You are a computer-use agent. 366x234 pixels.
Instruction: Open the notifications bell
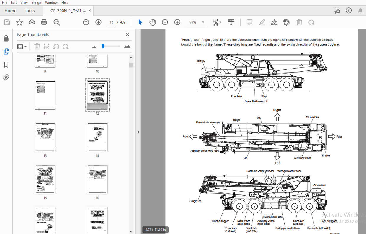(360, 10)
